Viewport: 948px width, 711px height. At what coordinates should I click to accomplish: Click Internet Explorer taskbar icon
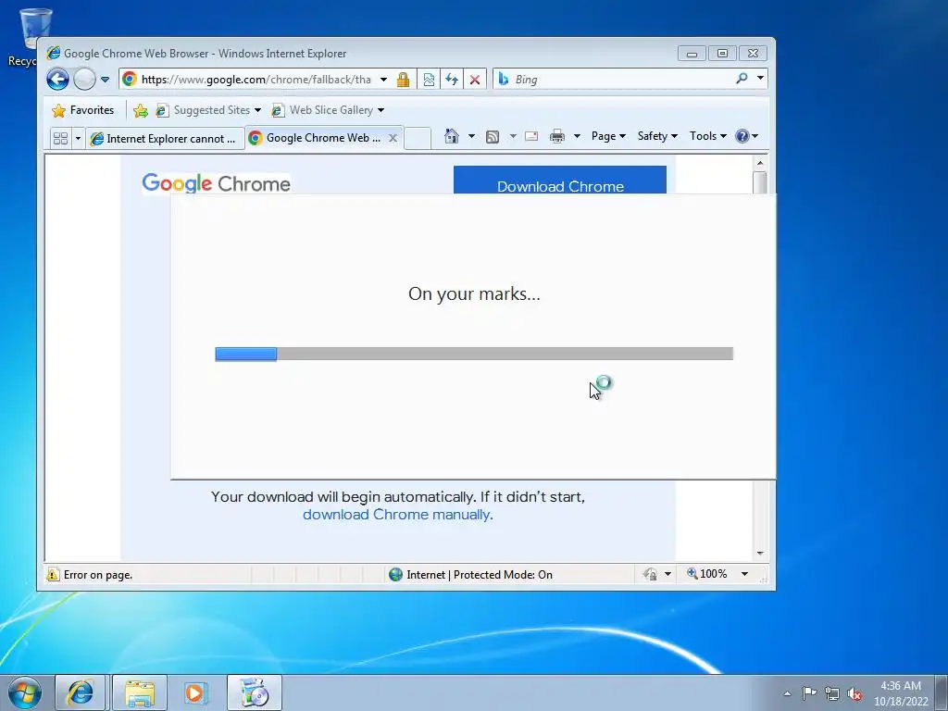(81, 692)
